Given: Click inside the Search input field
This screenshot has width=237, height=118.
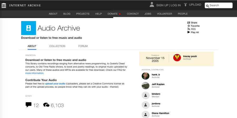Looking at the screenshot, I should coord(219,6).
